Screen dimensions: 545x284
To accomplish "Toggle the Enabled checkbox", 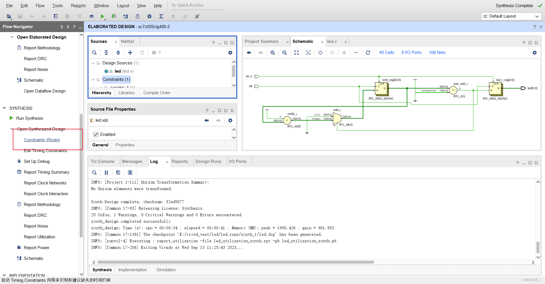I will [x=96, y=134].
